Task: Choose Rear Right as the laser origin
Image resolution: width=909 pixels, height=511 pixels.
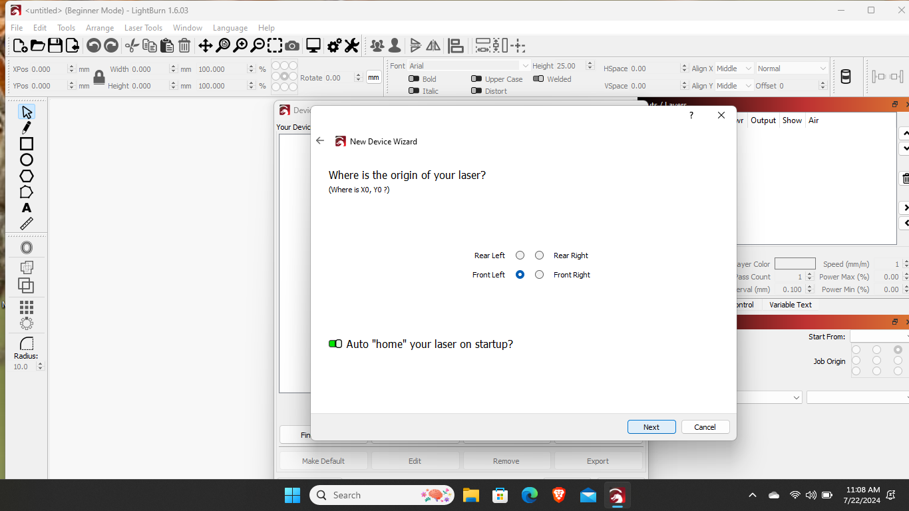Action: click(x=539, y=255)
